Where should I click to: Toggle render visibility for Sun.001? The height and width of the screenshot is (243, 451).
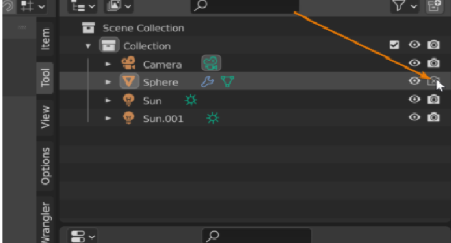click(433, 118)
